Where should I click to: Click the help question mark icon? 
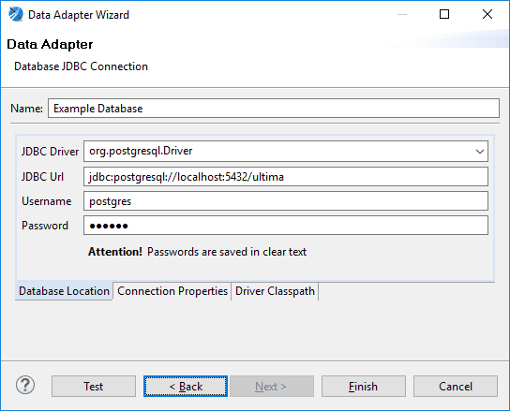point(25,386)
